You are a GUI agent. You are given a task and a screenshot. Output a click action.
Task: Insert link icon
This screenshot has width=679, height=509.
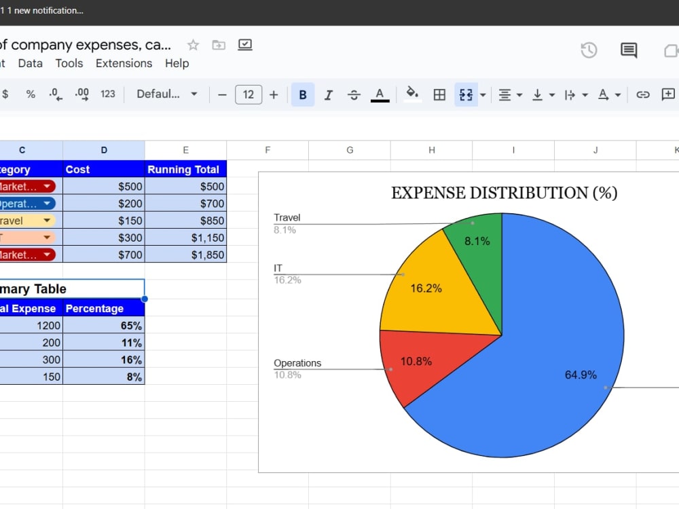[x=642, y=94]
